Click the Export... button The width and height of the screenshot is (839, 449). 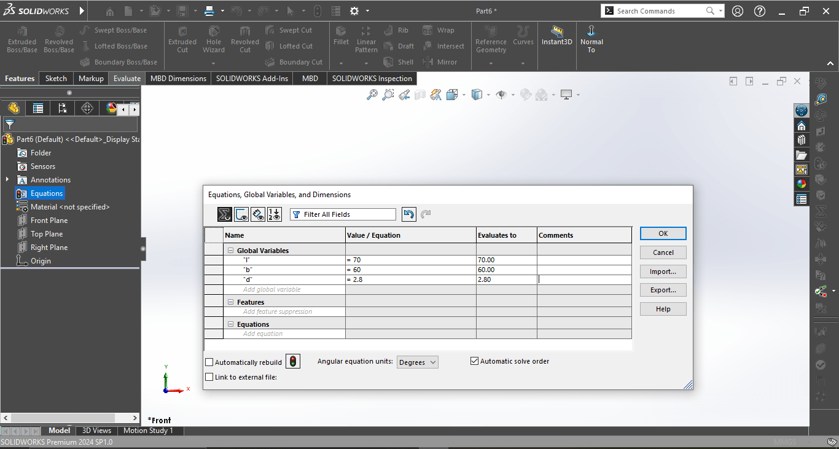(663, 290)
